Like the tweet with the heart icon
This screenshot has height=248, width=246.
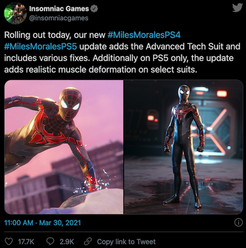(x=8, y=242)
